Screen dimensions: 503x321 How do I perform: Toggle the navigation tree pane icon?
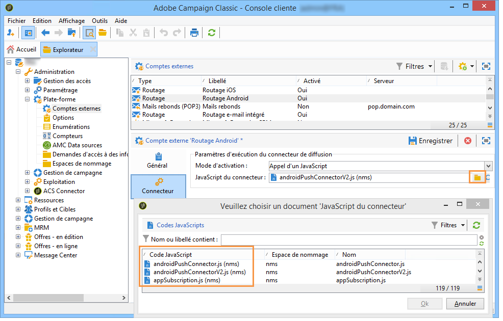tap(28, 33)
